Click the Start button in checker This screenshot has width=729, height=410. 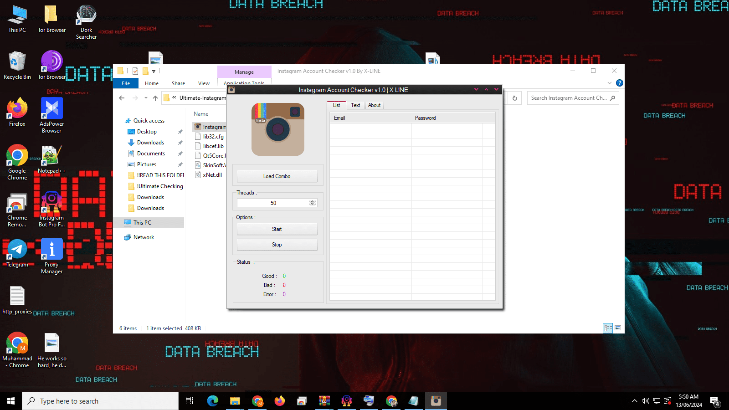click(x=277, y=229)
